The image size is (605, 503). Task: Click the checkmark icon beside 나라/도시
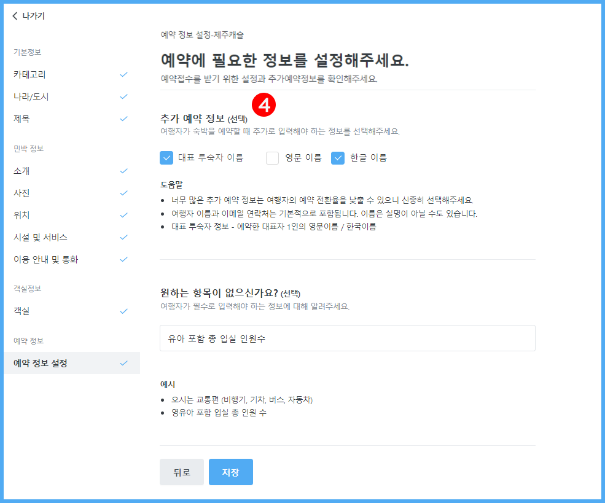point(123,96)
